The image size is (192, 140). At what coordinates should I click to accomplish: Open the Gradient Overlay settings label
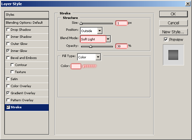point(23,93)
